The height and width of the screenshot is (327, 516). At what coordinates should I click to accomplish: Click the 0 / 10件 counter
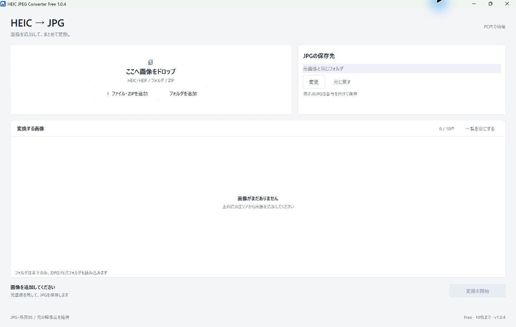point(446,128)
